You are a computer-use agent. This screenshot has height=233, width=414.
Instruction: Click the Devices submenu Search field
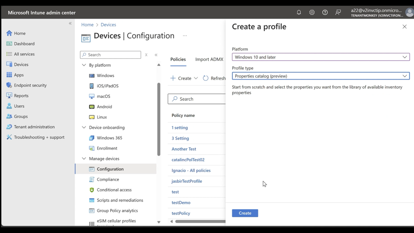[111, 55]
